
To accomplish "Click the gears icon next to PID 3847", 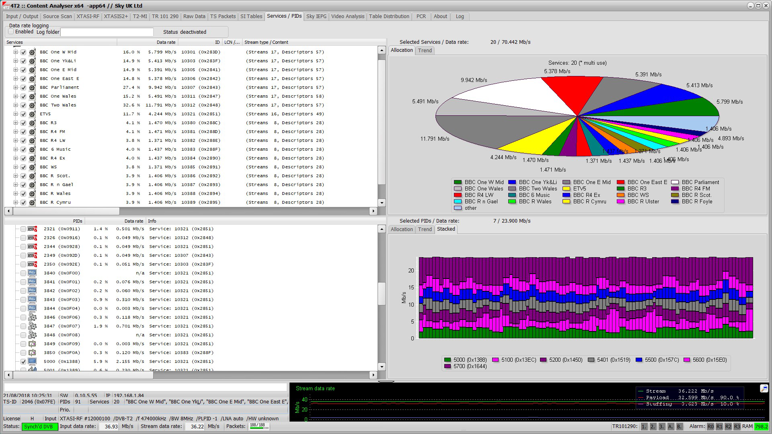I will point(32,326).
